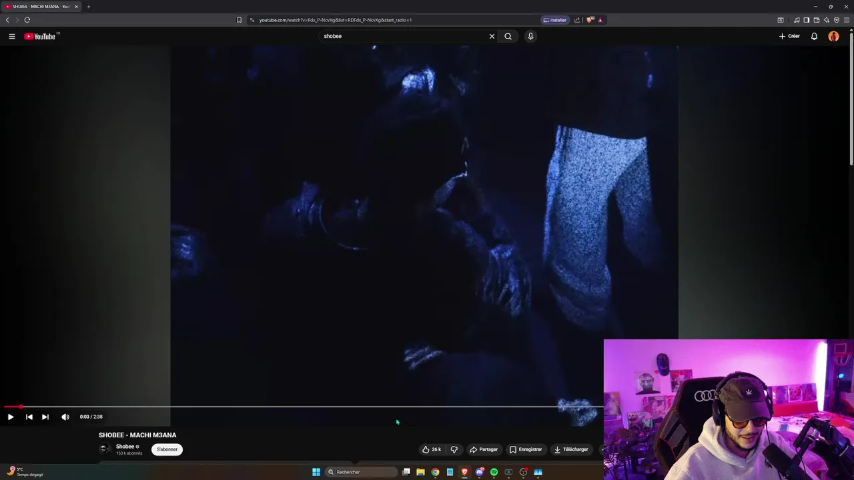Viewport: 854px width, 480px height.
Task: Mute the video volume
Action: (x=65, y=417)
